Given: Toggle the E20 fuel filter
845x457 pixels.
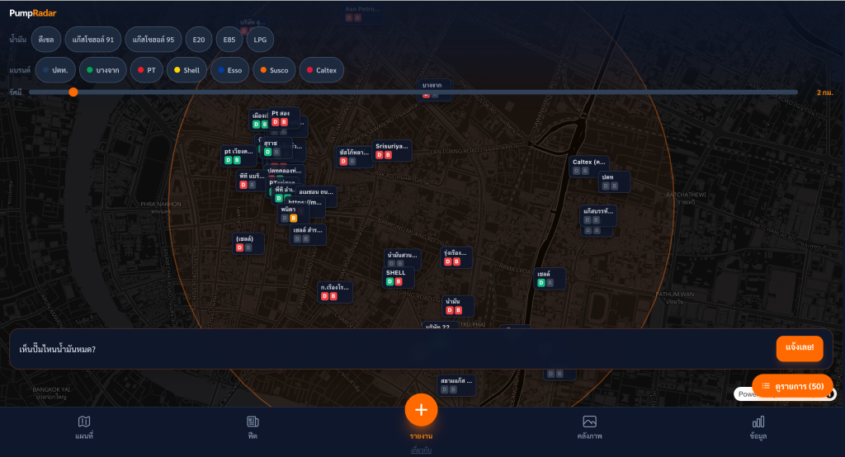Looking at the screenshot, I should click(198, 39).
